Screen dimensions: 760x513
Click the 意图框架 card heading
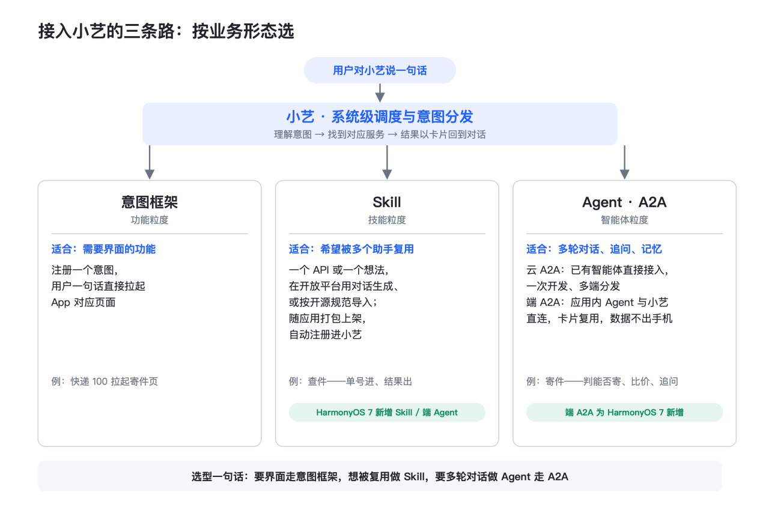coord(150,202)
